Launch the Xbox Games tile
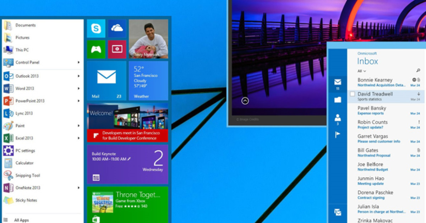The width and height of the screenshot is (426, 223). click(96, 49)
